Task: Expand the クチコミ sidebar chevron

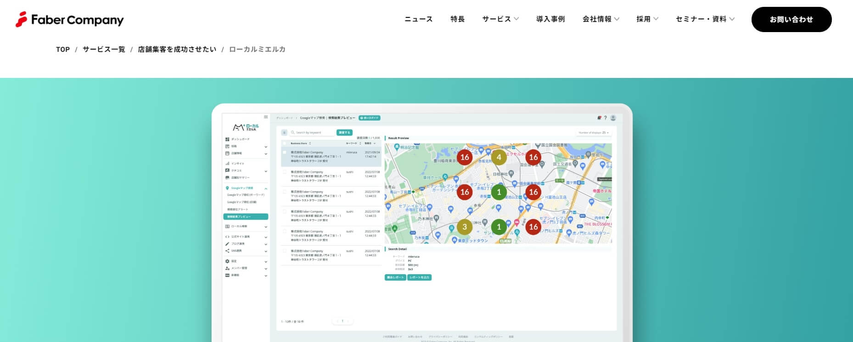Action: [x=266, y=171]
